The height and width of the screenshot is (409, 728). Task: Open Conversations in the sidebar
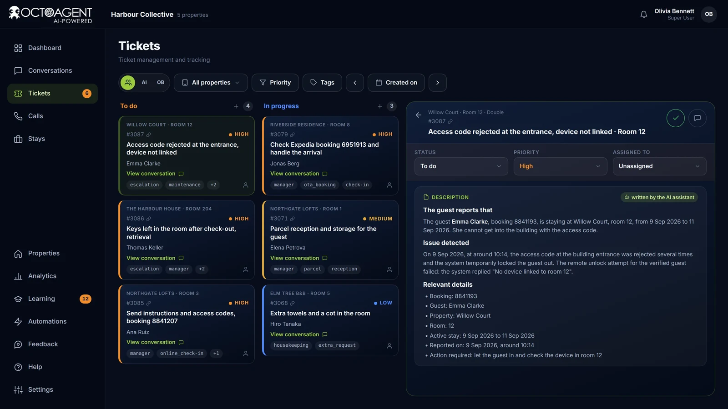pos(52,71)
